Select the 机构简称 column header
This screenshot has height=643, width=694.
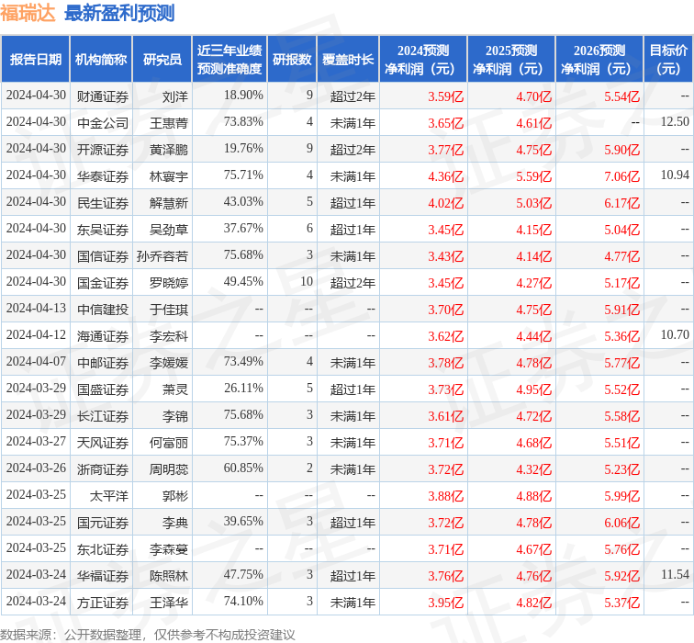point(101,60)
